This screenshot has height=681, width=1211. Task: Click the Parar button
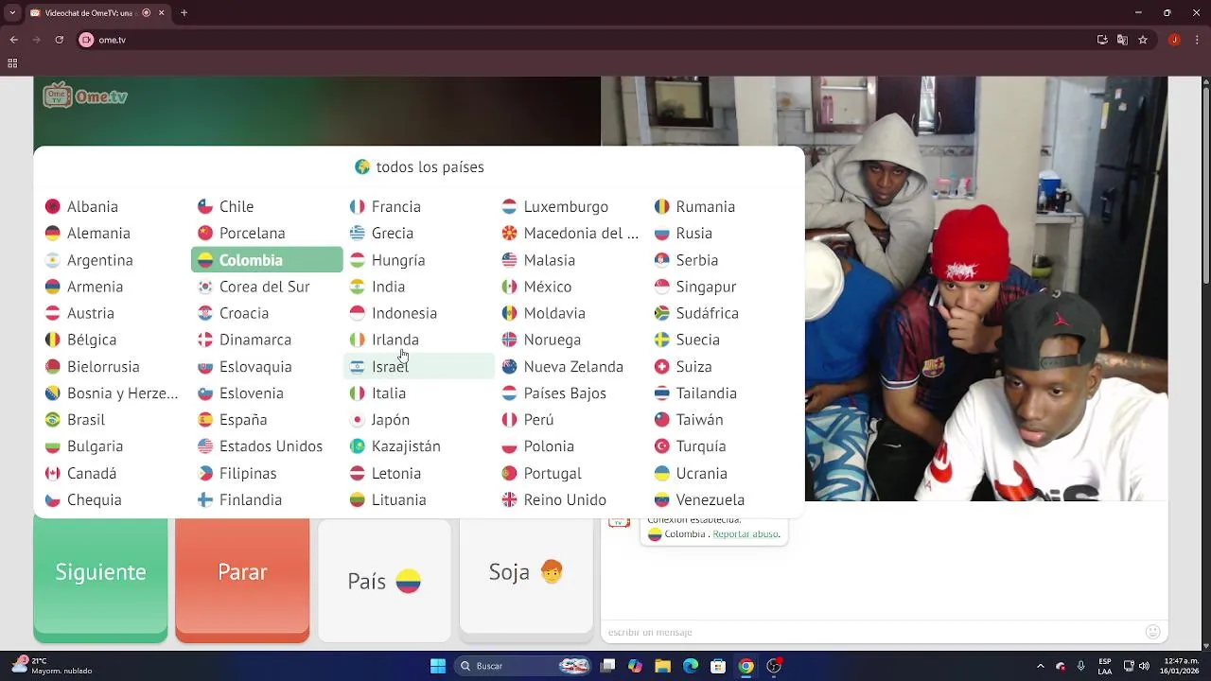[242, 580]
